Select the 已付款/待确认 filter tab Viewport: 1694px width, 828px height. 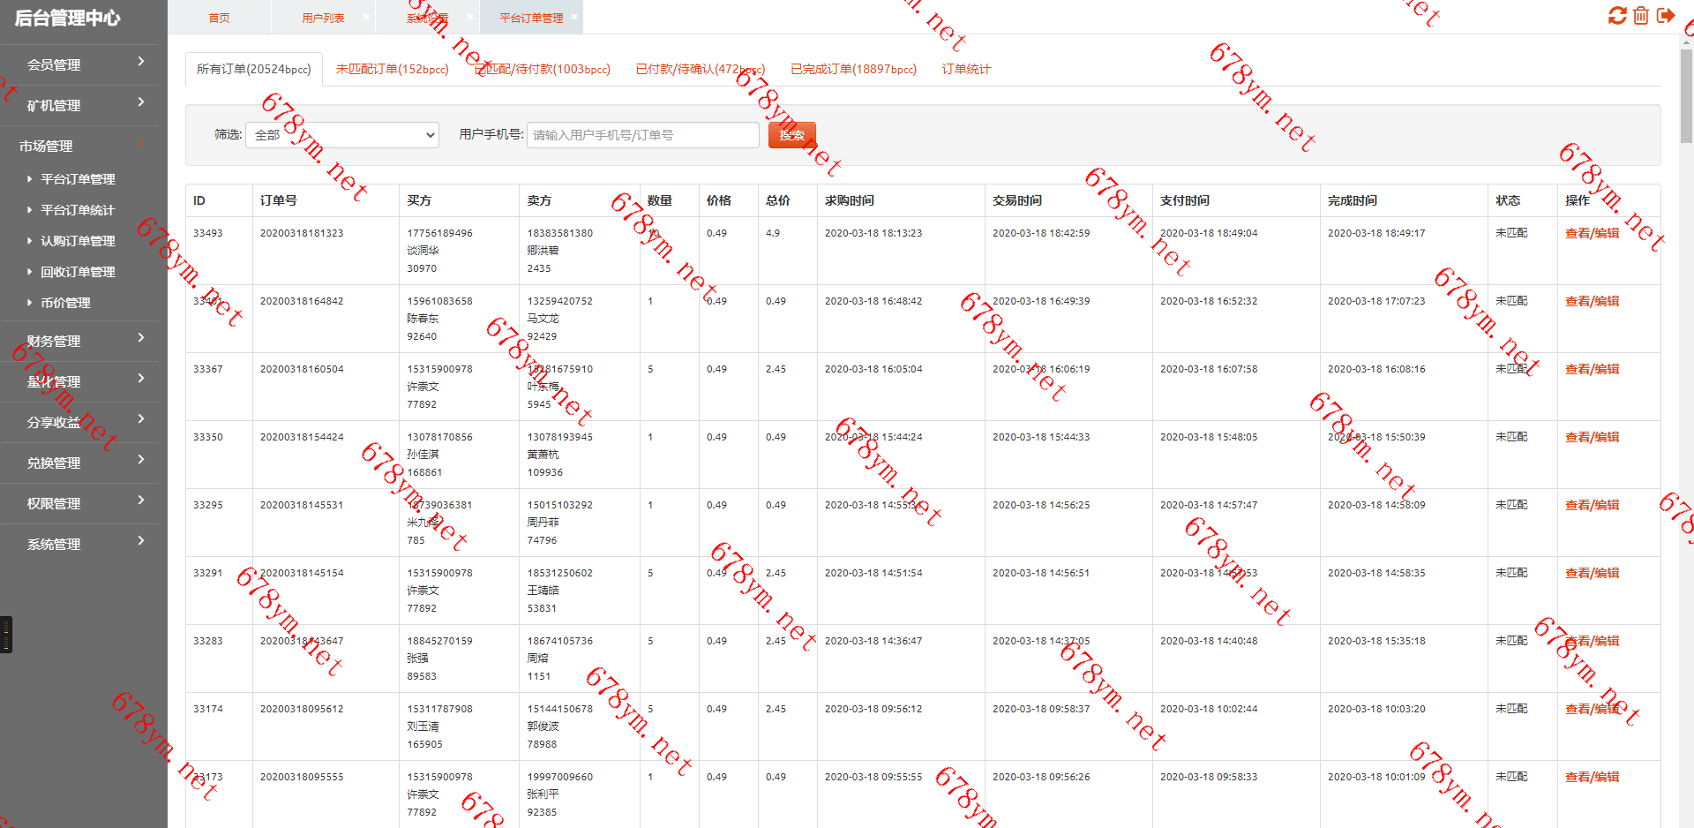[701, 69]
